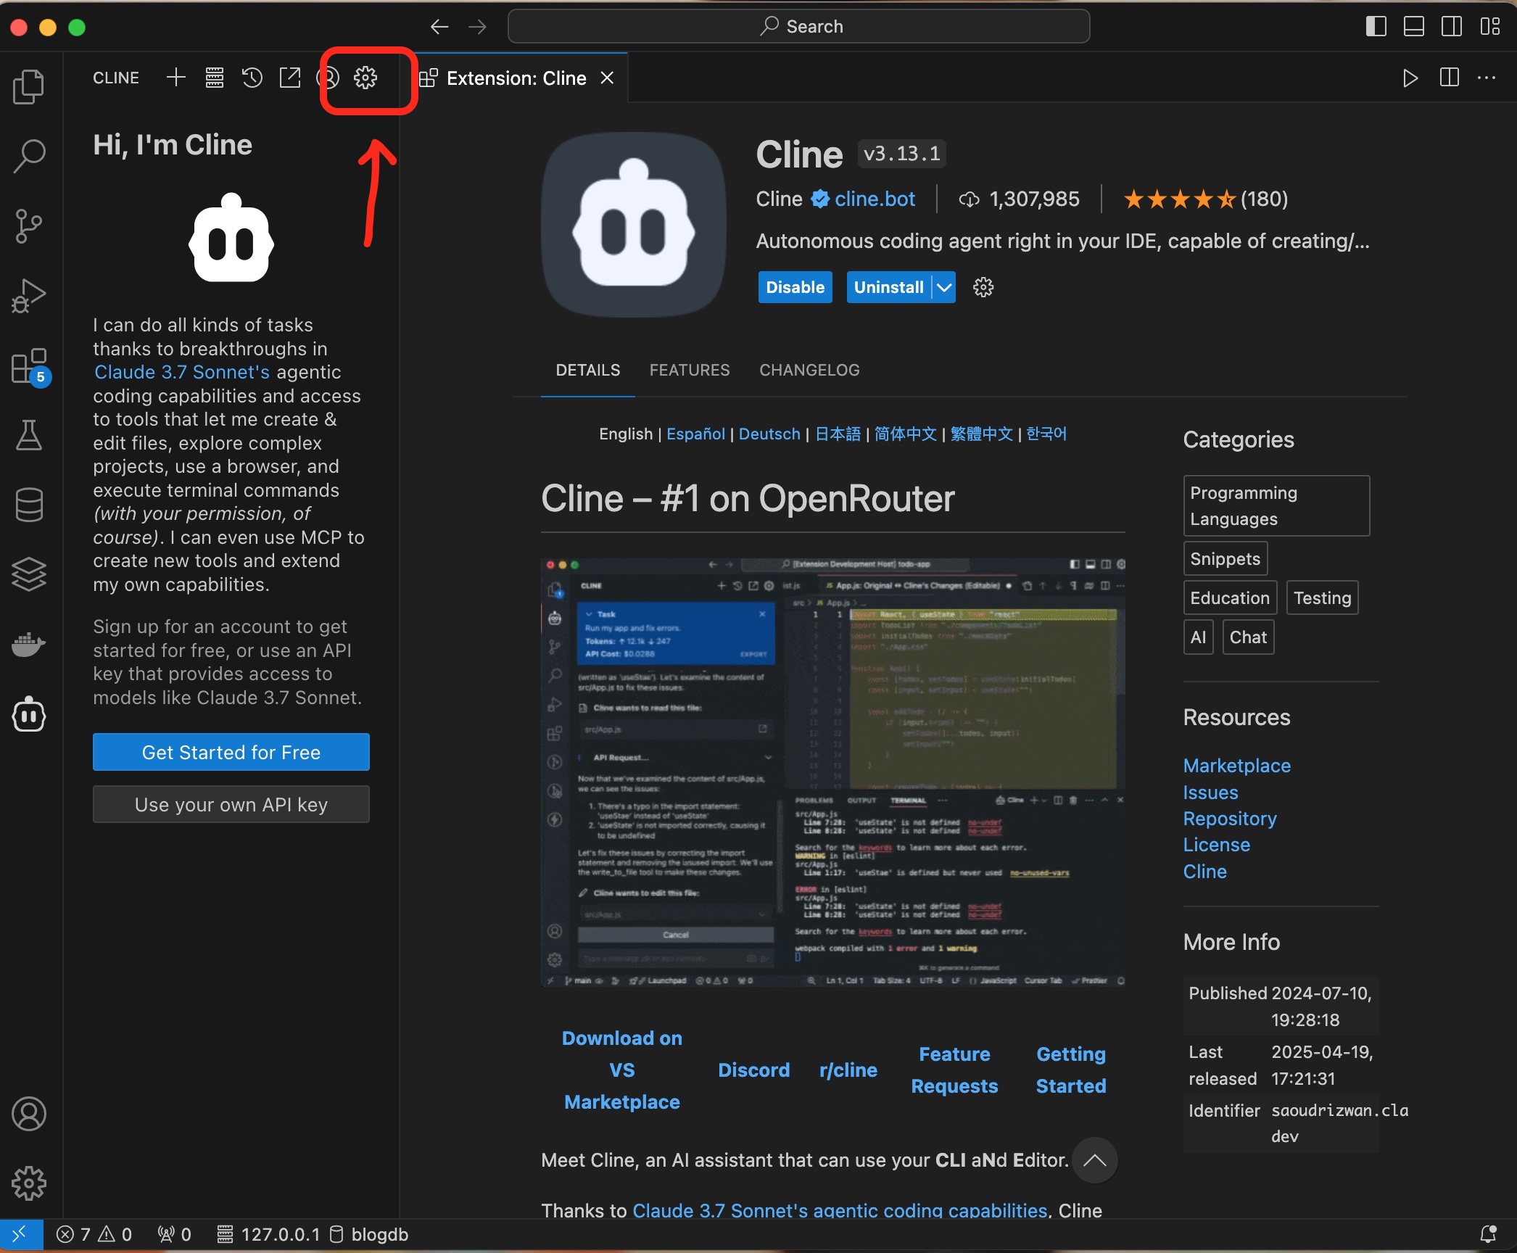Image resolution: width=1517 pixels, height=1253 pixels.
Task: Click extension settings gear beside Uninstall
Action: (983, 287)
